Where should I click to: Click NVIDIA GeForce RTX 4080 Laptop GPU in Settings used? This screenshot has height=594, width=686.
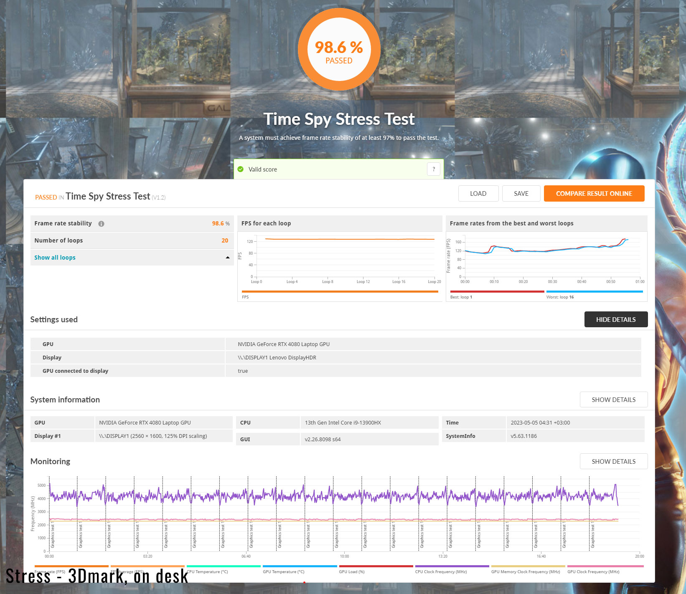284,344
